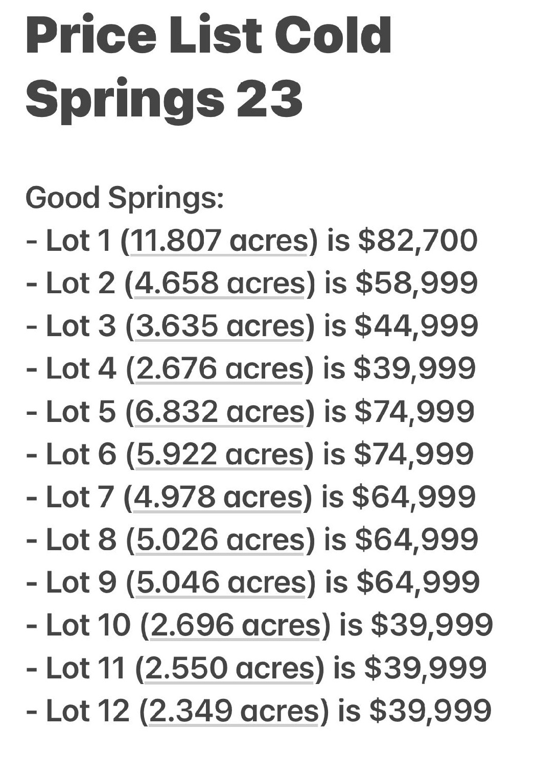Open the underlined 2.550 acres link

(x=230, y=668)
